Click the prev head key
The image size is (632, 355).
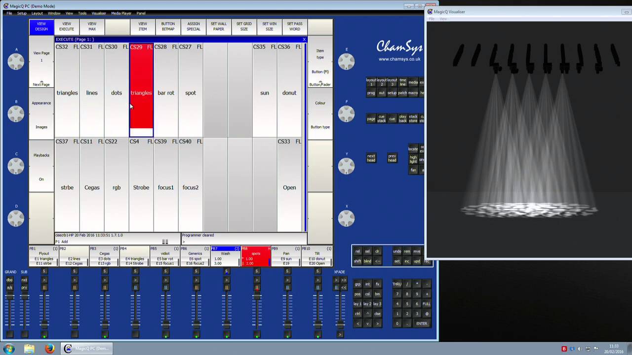392,158
